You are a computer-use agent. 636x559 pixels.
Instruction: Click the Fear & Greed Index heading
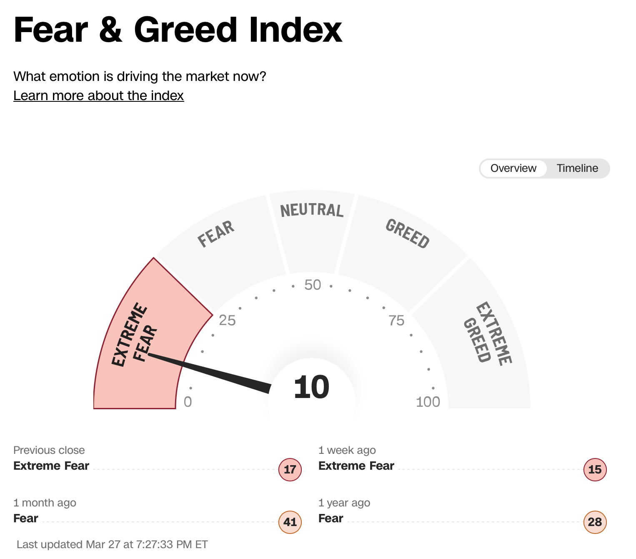[178, 30]
